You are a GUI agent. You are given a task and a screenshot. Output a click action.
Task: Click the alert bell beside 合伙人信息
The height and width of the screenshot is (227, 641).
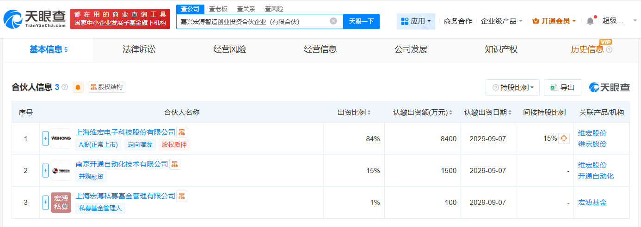tap(78, 87)
